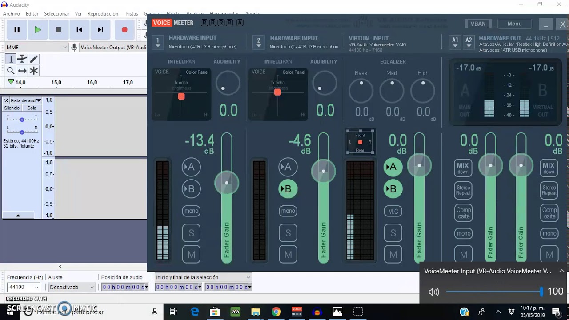Viewport: 569px width, 320px height.
Task: Select the Draw pencil tool
Action: coord(34,59)
